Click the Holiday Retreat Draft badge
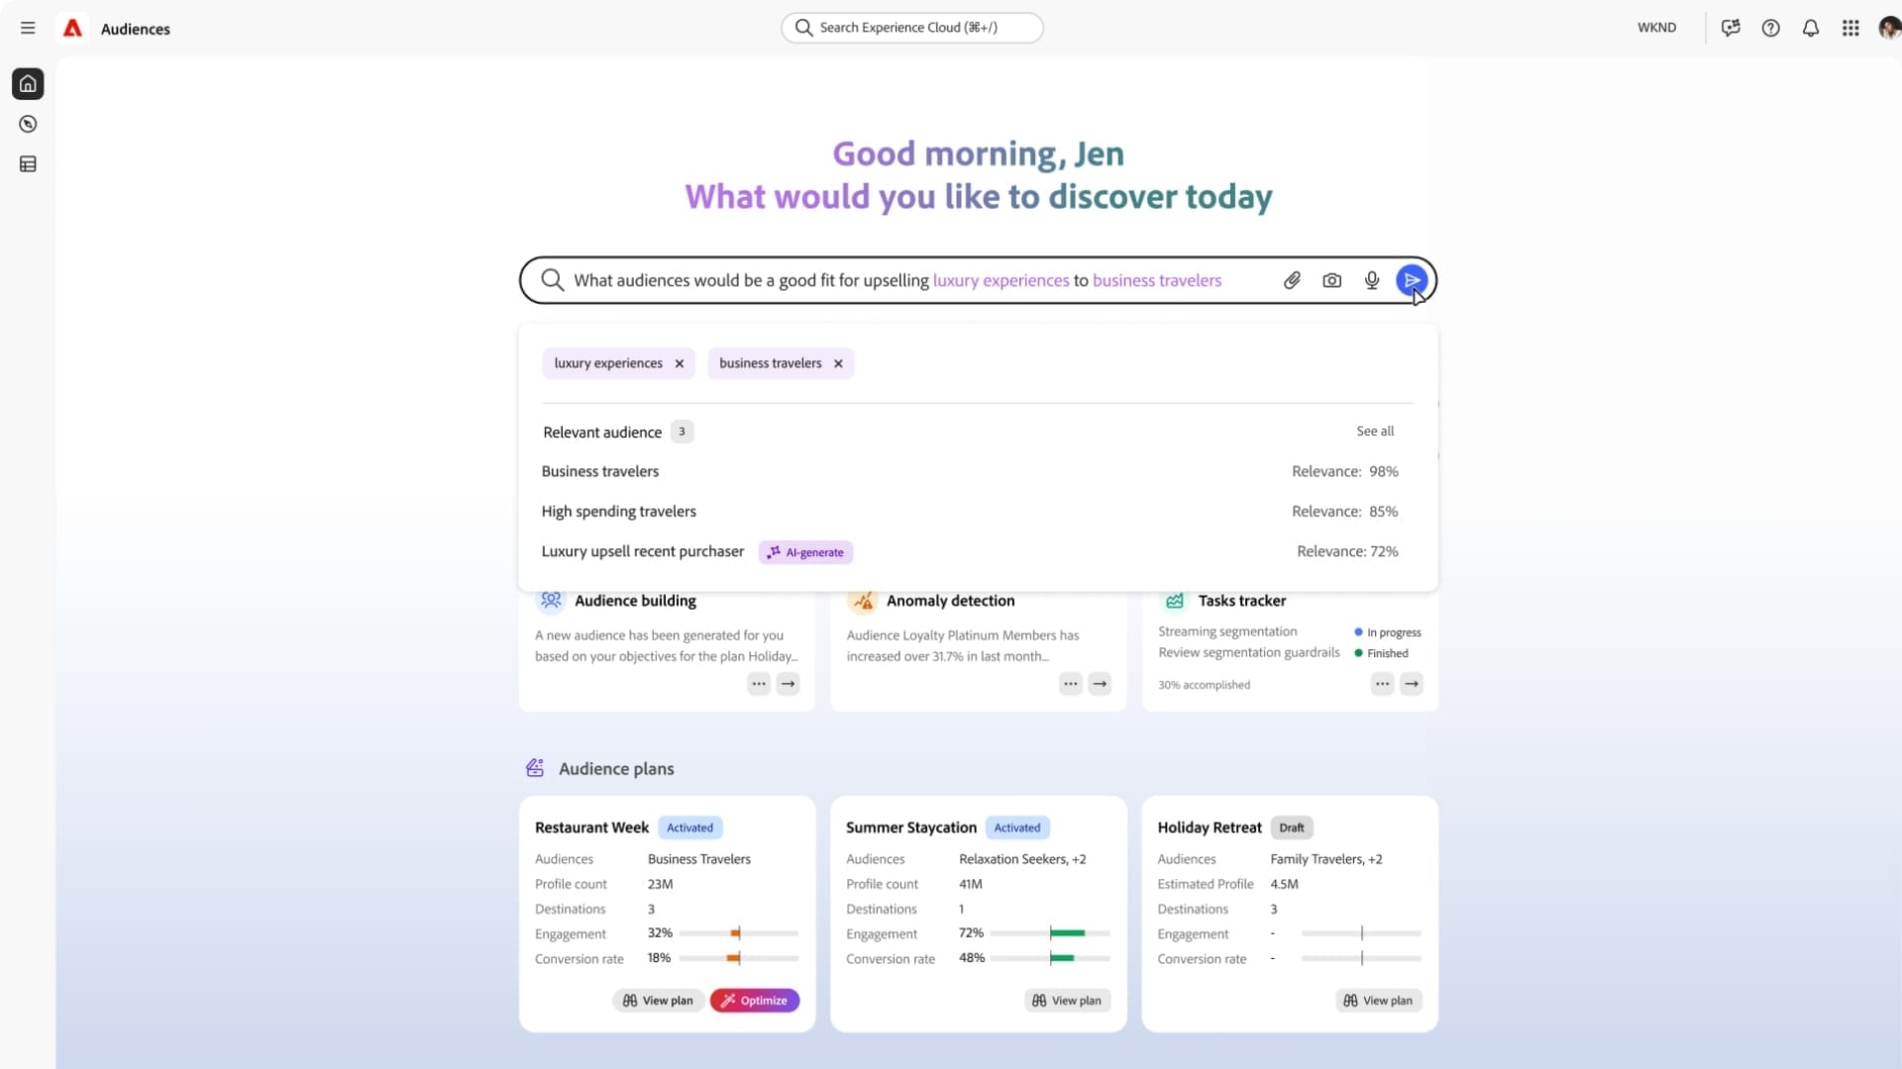The width and height of the screenshot is (1902, 1069). (1292, 827)
